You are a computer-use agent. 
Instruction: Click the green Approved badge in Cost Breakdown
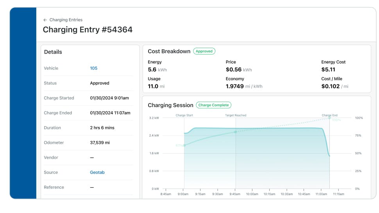coord(204,51)
